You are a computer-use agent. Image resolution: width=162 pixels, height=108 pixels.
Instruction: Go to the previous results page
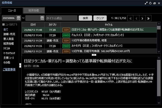[136, 18]
